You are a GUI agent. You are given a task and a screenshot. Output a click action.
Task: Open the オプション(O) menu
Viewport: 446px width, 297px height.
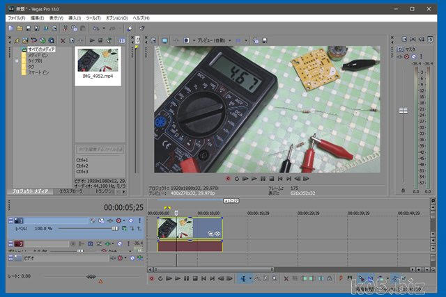click(117, 18)
